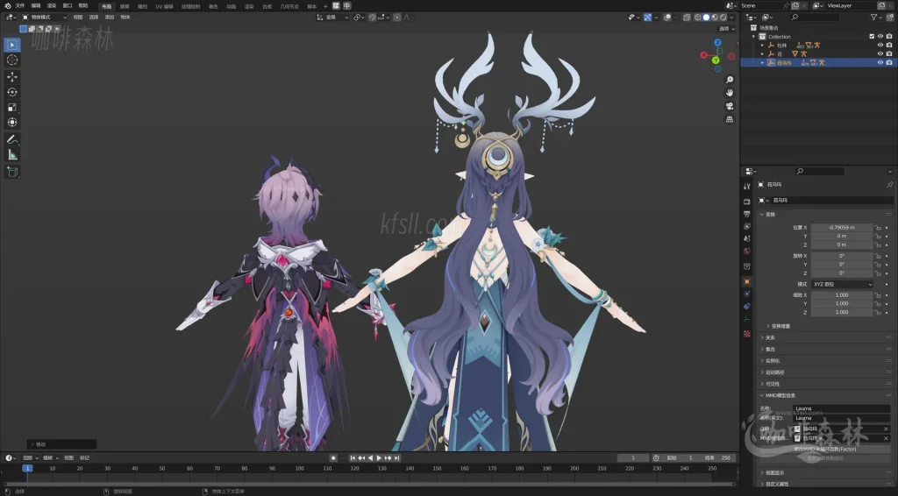Viewport: 898px width, 496px height.
Task: Toggle X-ray in viewport header
Action: pyautogui.click(x=687, y=18)
